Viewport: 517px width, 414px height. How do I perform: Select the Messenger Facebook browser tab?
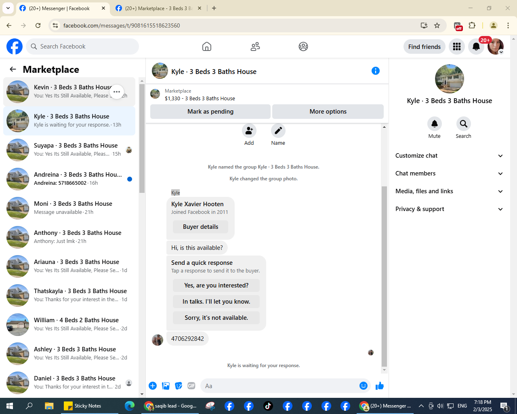[x=63, y=8]
